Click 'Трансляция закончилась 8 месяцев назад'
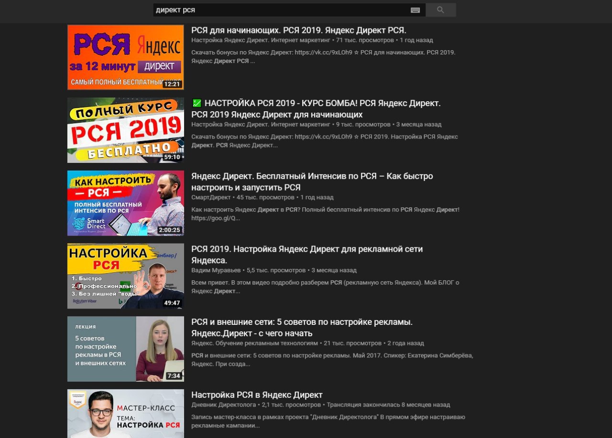The height and width of the screenshot is (438, 612). pos(388,405)
